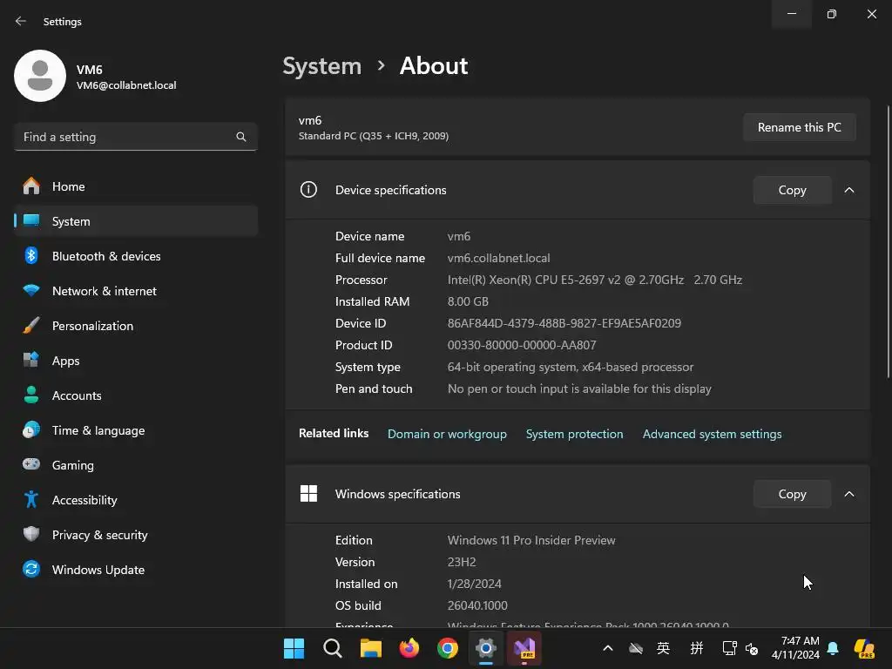Viewport: 892px width, 669px height.
Task: Open the Windows Start menu
Action: [294, 648]
